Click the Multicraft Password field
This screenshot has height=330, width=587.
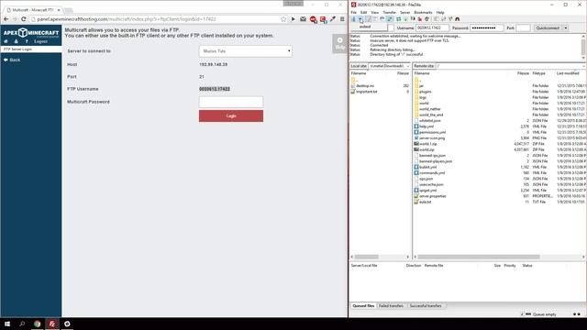(x=231, y=102)
